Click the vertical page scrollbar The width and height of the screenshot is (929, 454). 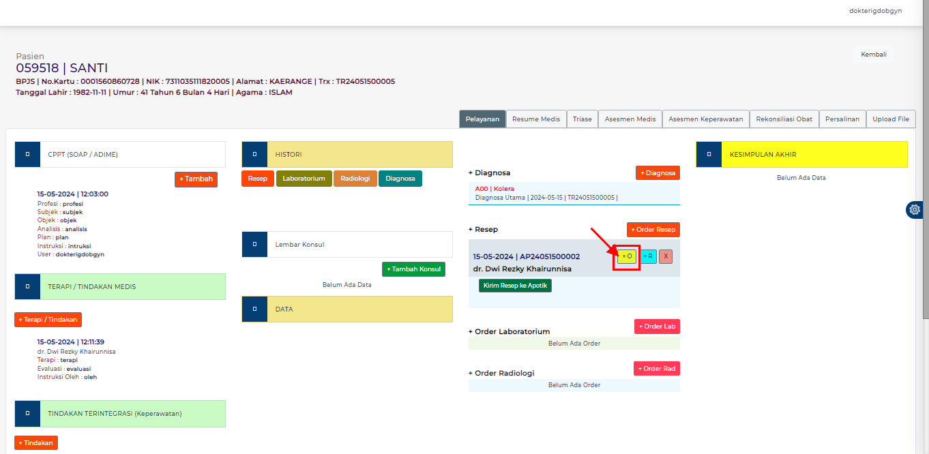[925, 170]
